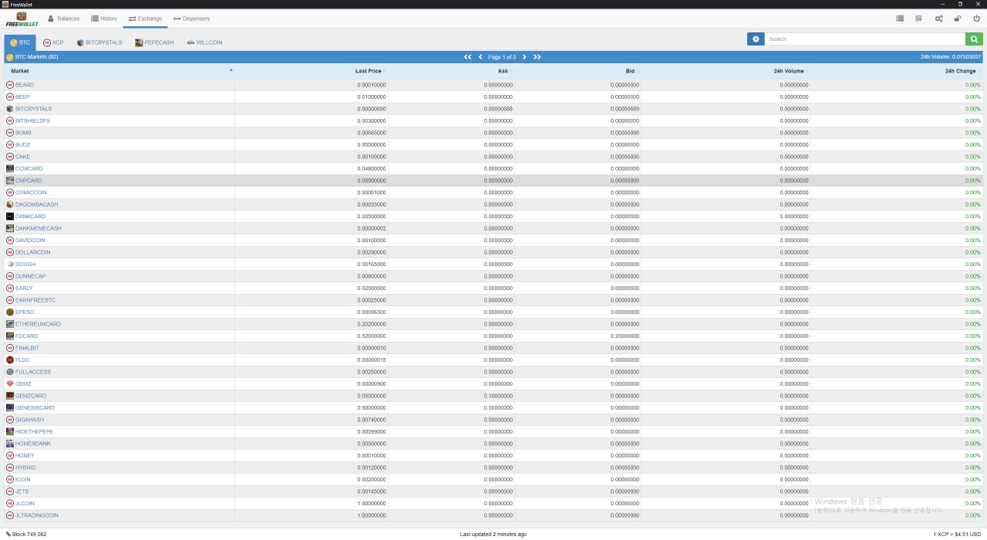
Task: Go to next page arrow
Action: (x=524, y=57)
